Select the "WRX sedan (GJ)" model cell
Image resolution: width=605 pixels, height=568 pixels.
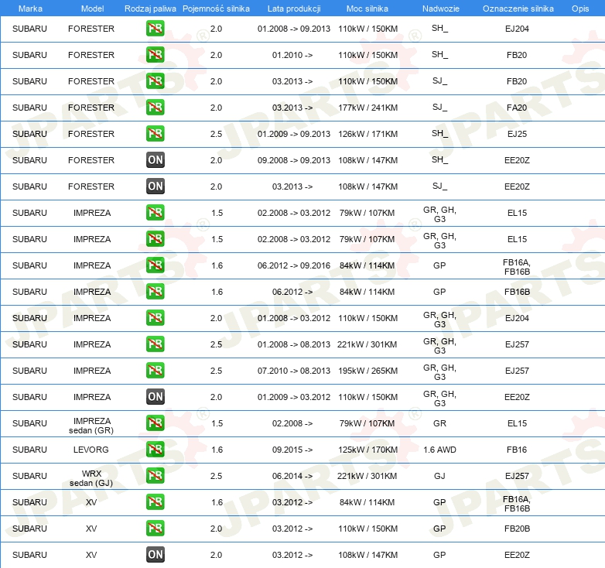point(91,476)
